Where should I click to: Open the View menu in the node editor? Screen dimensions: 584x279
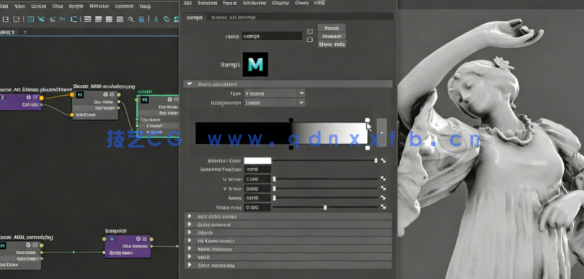[x=19, y=6]
